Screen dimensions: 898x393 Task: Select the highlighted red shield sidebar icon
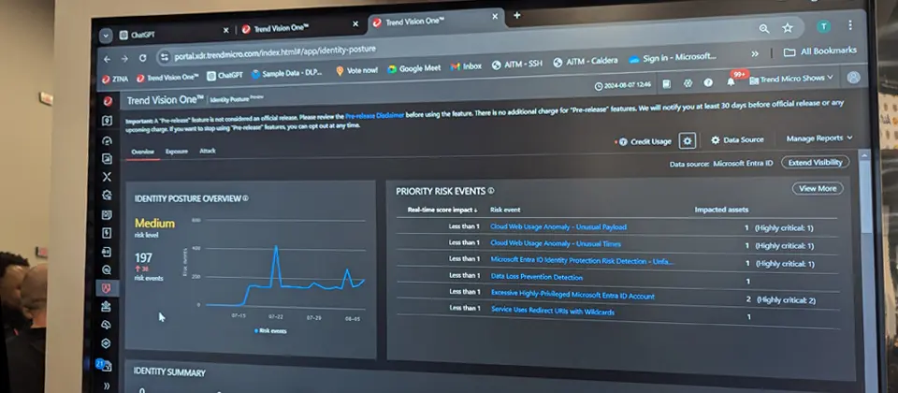(x=107, y=288)
